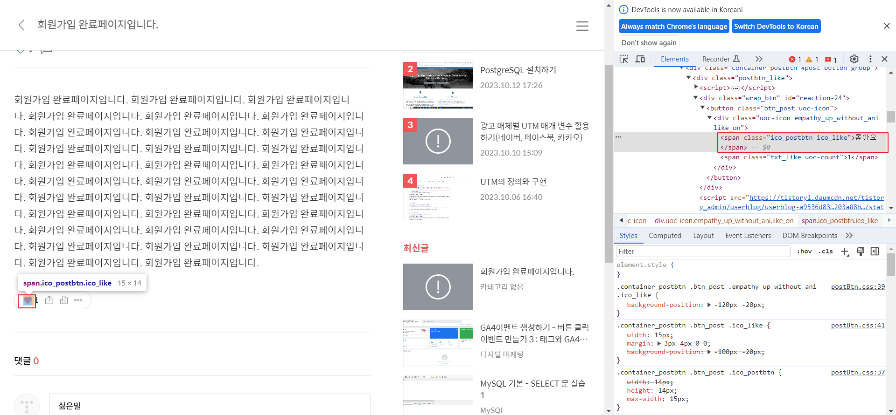Image resolution: width=896 pixels, height=415 pixels.
Task: Click Always match Chrome's language button
Action: [674, 27]
